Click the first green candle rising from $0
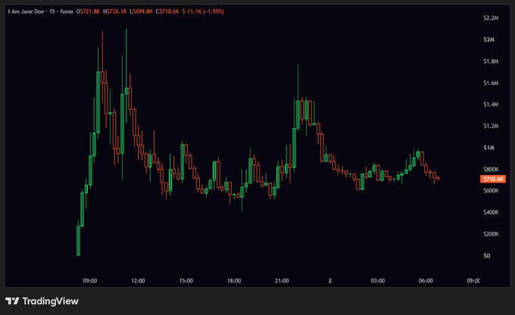This screenshot has width=515, height=315. click(x=78, y=240)
